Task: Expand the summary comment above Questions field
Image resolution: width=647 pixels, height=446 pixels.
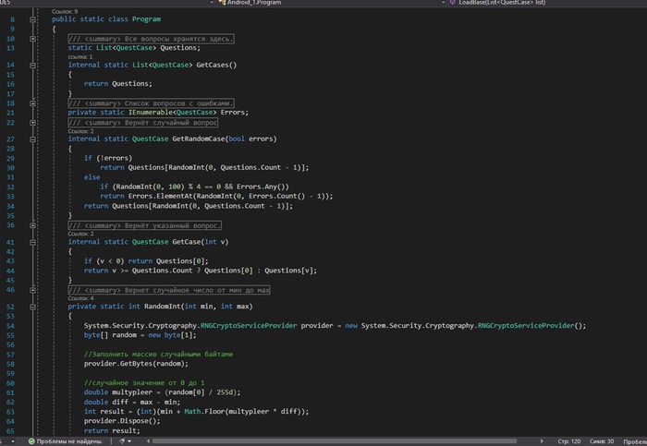Action: tap(34, 39)
